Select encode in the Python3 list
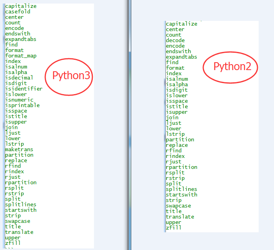Screen dimensions: 274x250 (x=15, y=28)
